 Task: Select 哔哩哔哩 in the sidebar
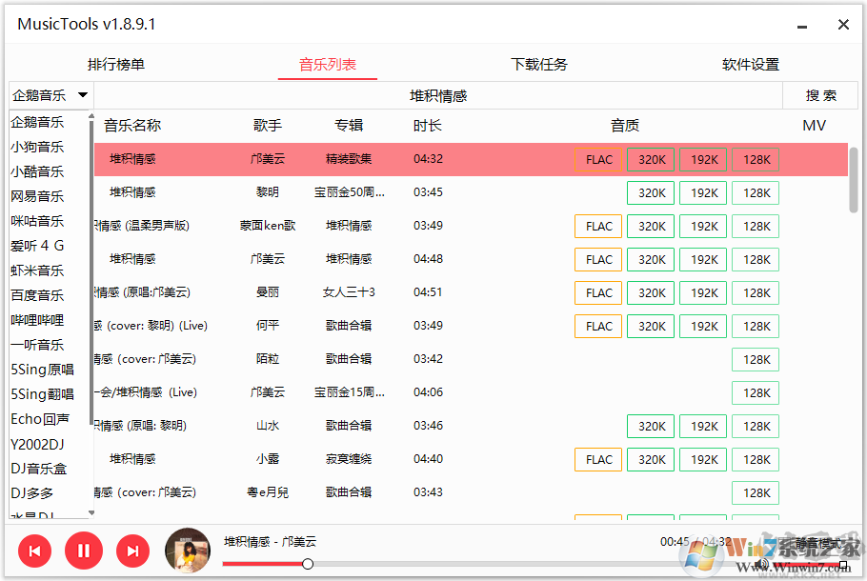point(39,319)
